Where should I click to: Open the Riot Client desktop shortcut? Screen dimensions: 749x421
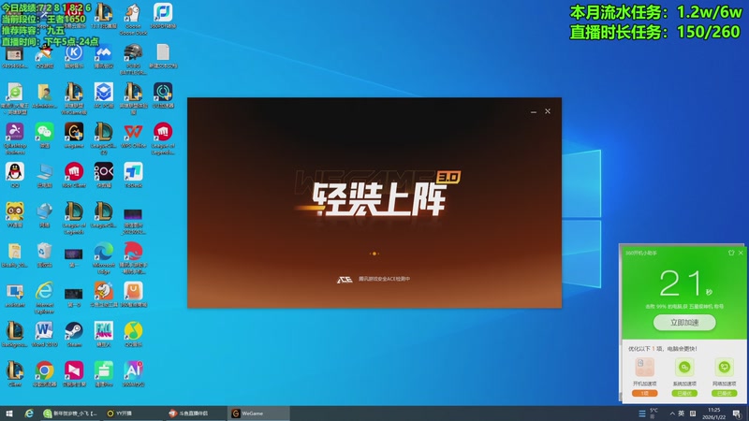(74, 175)
